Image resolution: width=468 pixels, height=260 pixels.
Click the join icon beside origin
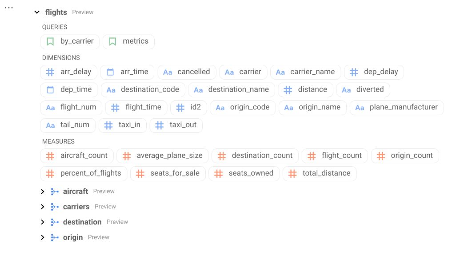(55, 237)
